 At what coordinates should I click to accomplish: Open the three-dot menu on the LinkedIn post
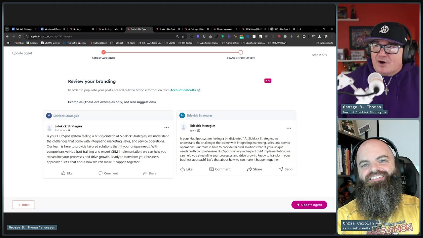coord(289,128)
